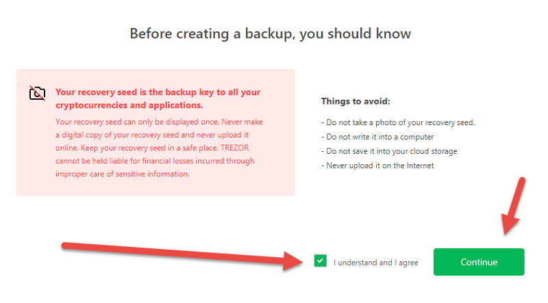The image size is (548, 303).
Task: Select "Do not write it into a computer"
Action: tap(377, 137)
